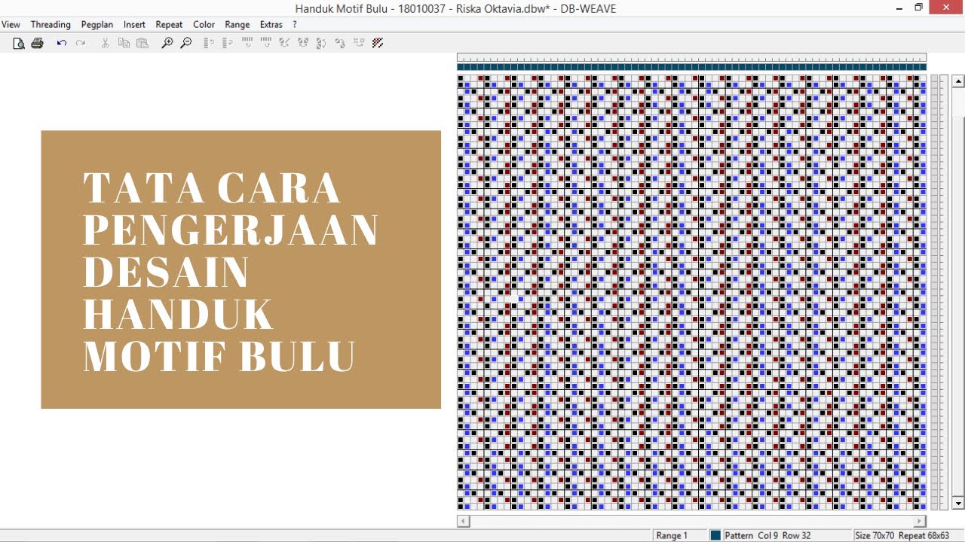The height and width of the screenshot is (542, 965).
Task: Open the Repeat menu
Action: point(169,25)
